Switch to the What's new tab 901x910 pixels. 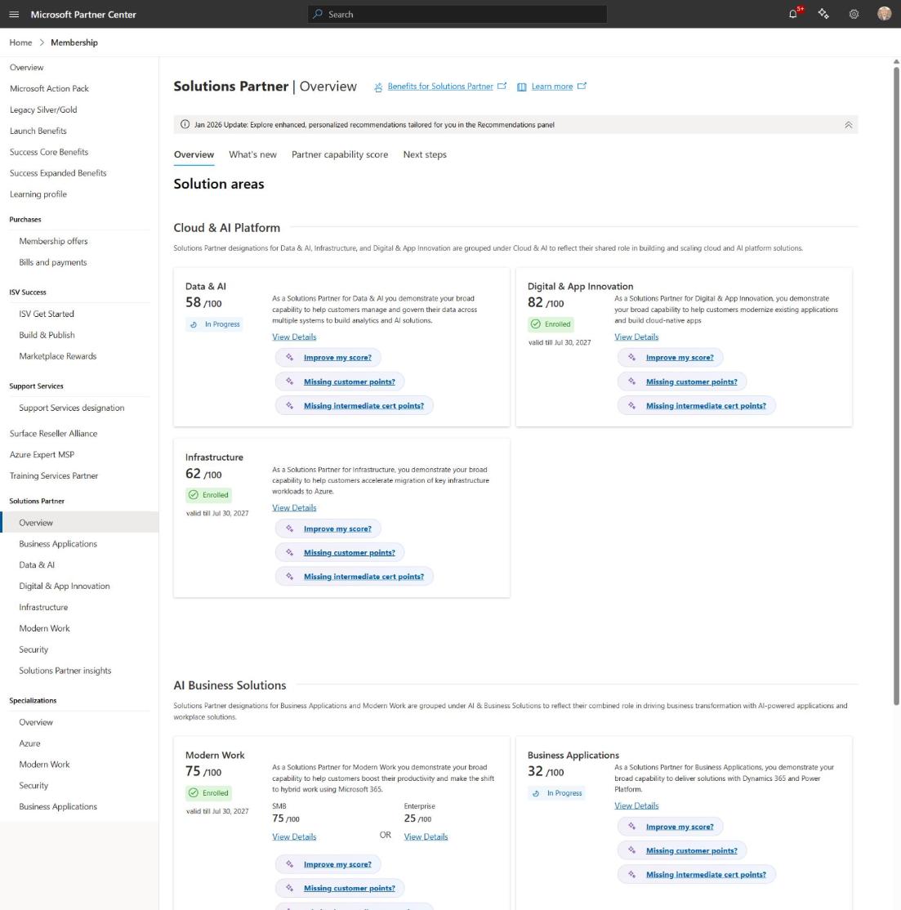point(252,154)
